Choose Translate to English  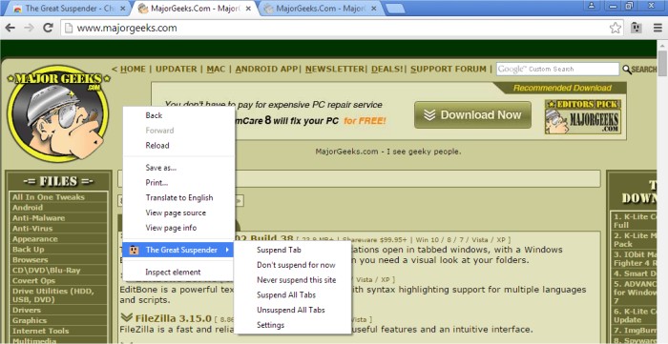click(178, 197)
